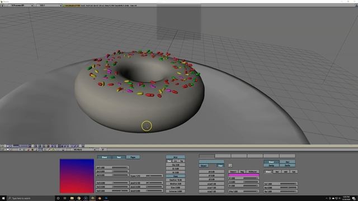Click the Windows taskbar search box
This screenshot has height=201, width=358.
(31, 198)
